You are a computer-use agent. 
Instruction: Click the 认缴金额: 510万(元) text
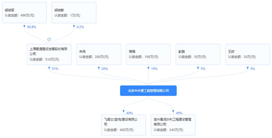[44, 59]
